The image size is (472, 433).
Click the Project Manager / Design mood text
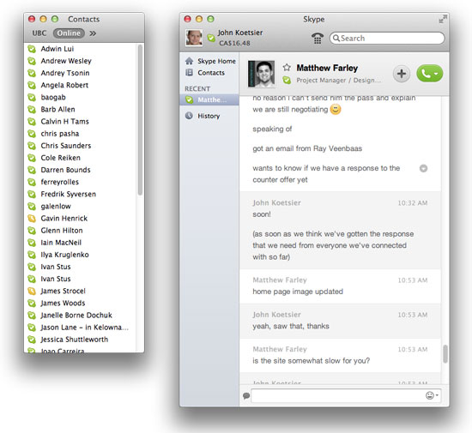(339, 80)
